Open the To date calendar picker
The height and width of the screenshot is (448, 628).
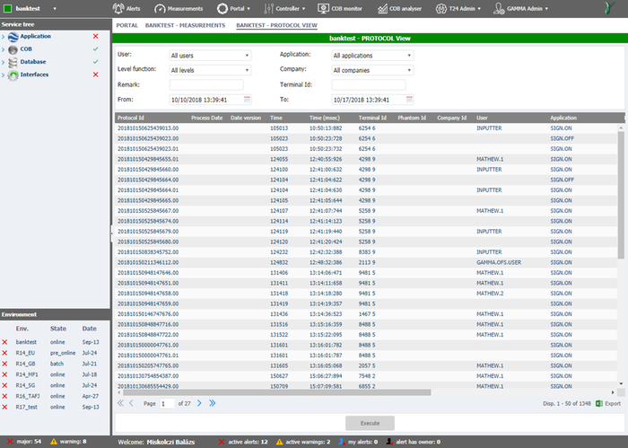409,100
